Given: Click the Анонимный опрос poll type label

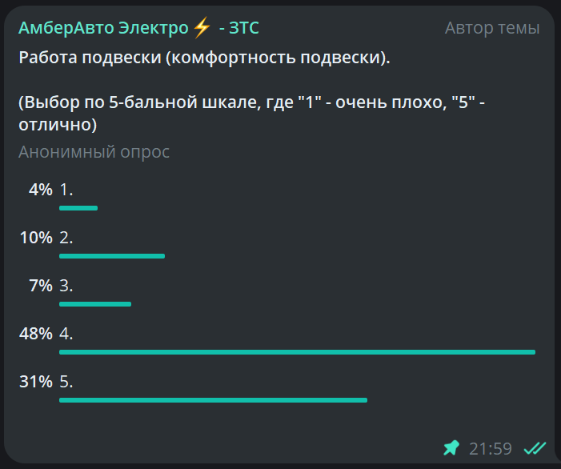Looking at the screenshot, I should (x=94, y=152).
